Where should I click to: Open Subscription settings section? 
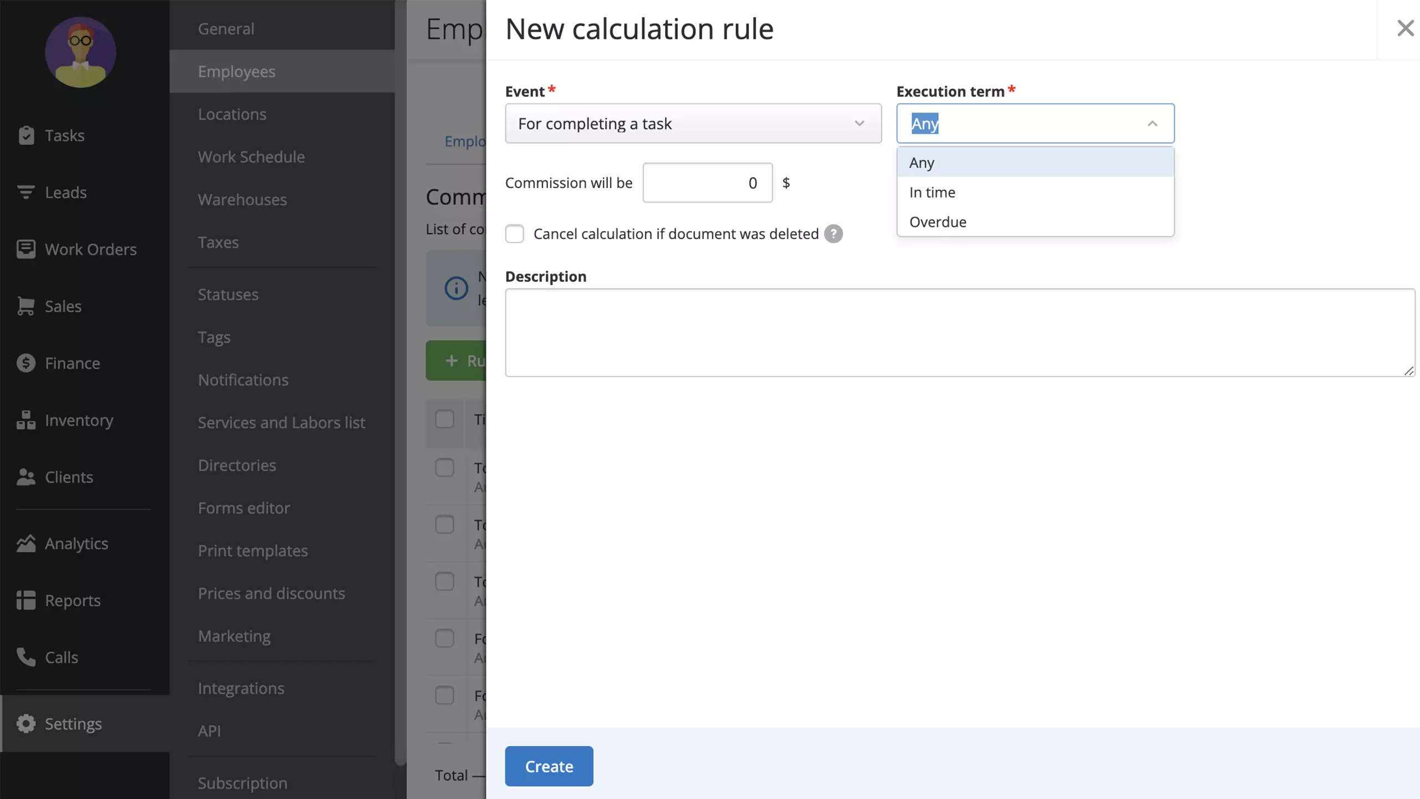tap(242, 783)
